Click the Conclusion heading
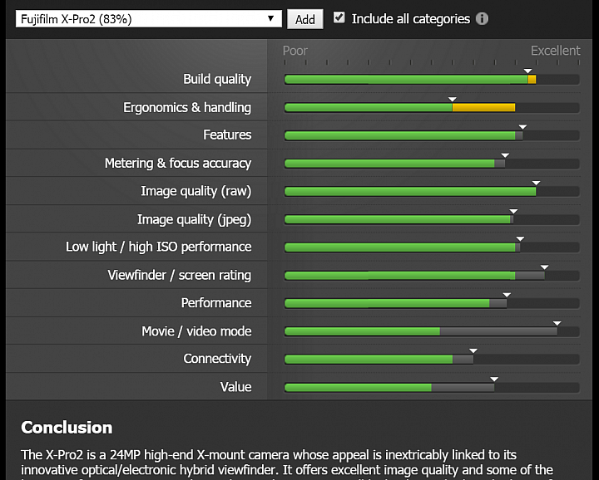Image resolution: width=599 pixels, height=480 pixels. coord(67,428)
